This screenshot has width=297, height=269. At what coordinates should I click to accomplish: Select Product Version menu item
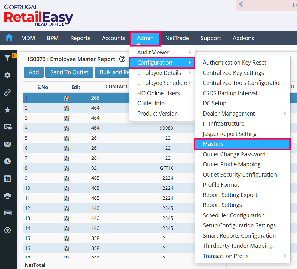[162, 114]
